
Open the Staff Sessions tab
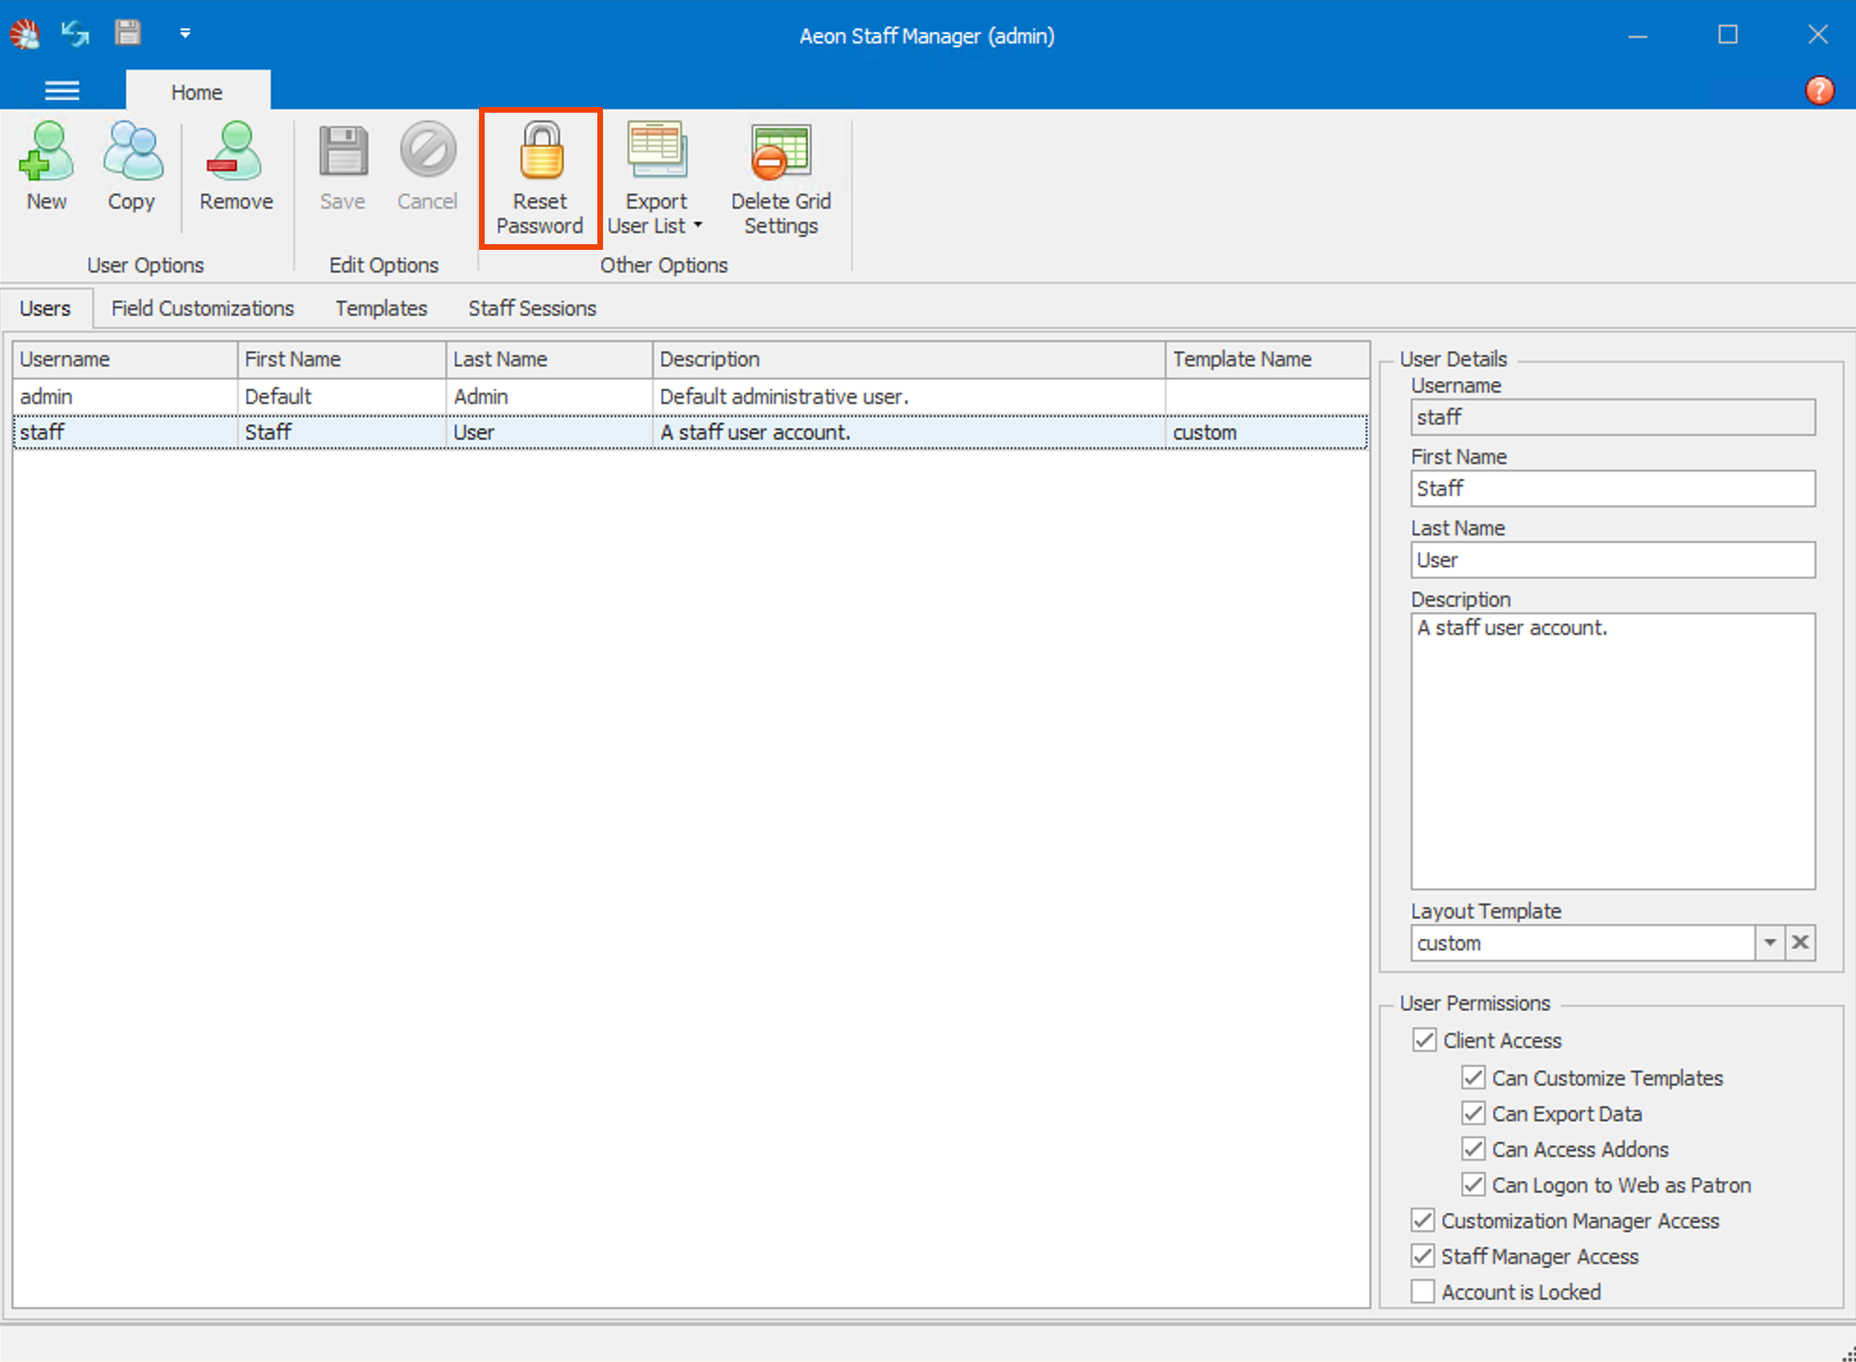coord(532,308)
